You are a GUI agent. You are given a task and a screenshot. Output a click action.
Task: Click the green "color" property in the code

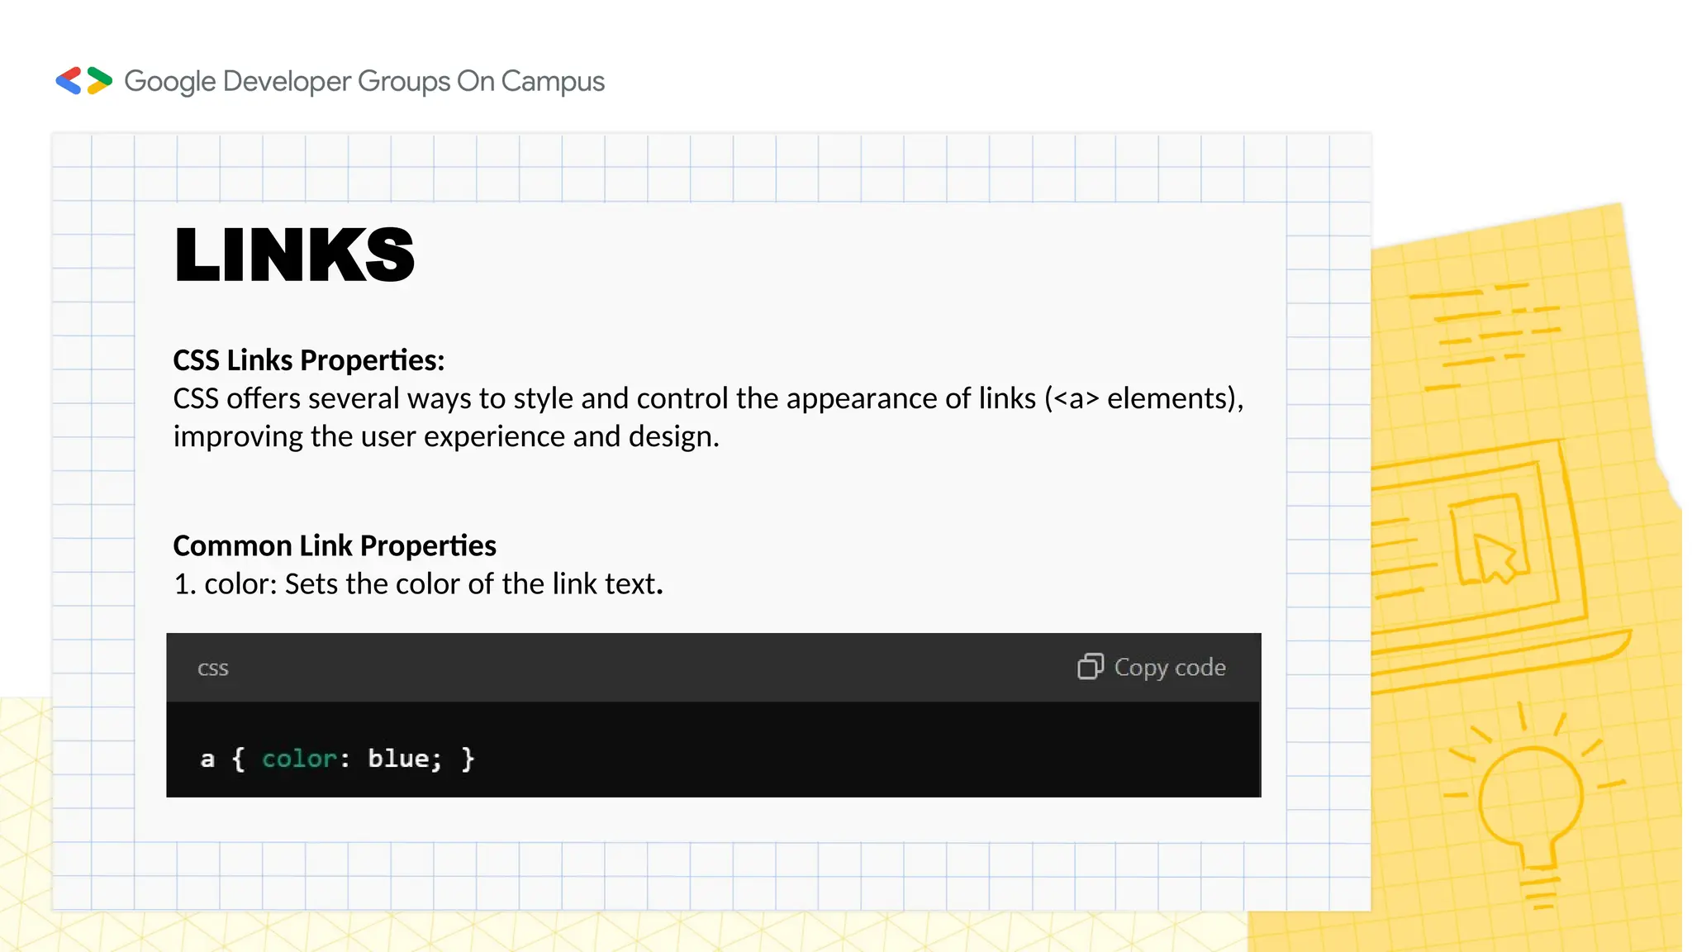point(299,759)
